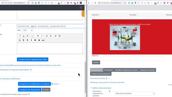Click 3 emplacements supplémentaires vides button
The image size is (172, 97).
(33, 59)
